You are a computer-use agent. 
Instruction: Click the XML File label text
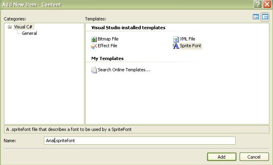point(187,39)
